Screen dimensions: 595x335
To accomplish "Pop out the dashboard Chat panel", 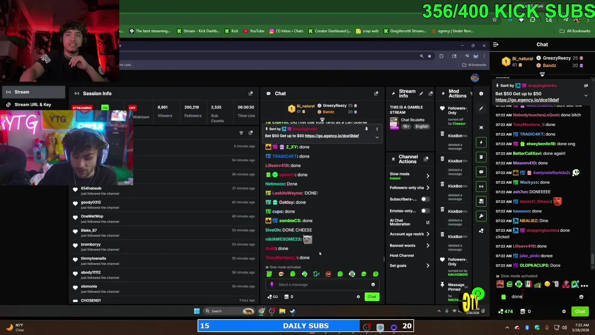I will click(376, 94).
